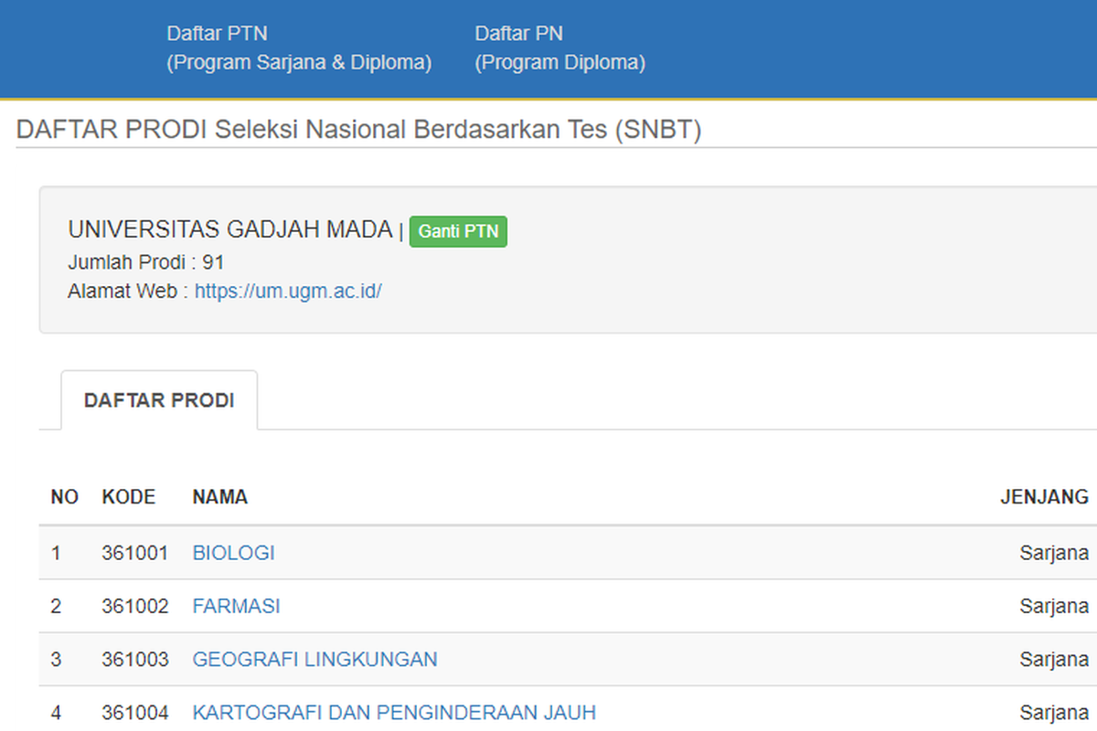Click the Jumlah Prodi : 91 text
The width and height of the screenshot is (1097, 731).
click(x=146, y=262)
